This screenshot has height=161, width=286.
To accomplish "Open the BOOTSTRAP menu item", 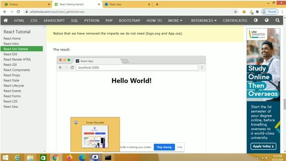I will [130, 21].
